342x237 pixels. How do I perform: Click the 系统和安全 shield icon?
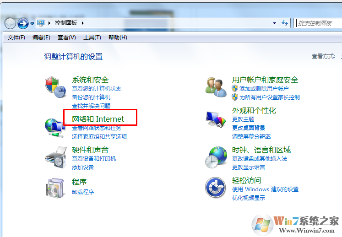coord(55,87)
